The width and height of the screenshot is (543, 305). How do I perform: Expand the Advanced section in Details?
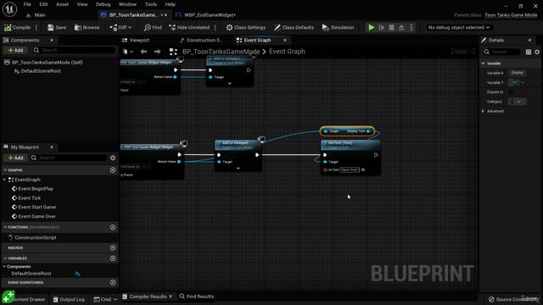483,111
